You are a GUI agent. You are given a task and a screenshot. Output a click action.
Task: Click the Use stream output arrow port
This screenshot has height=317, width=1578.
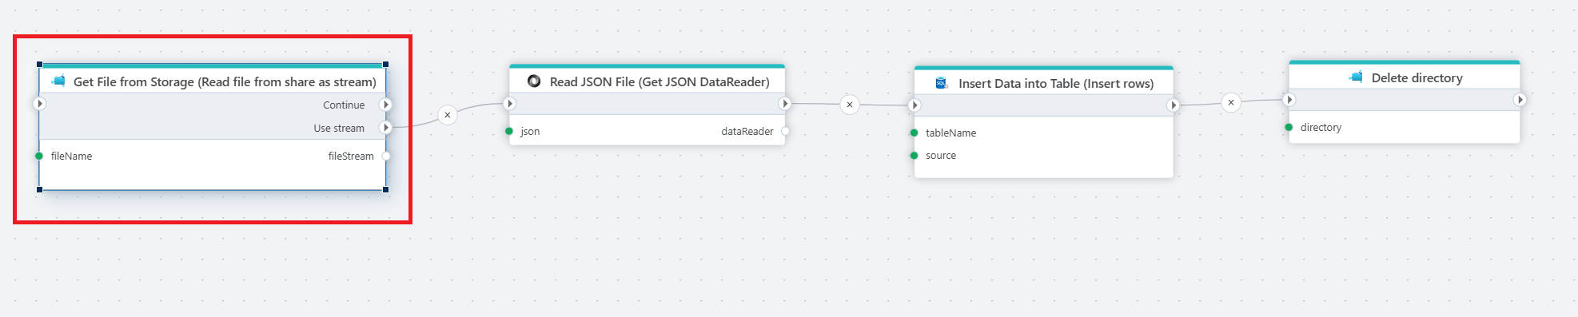pyautogui.click(x=386, y=128)
